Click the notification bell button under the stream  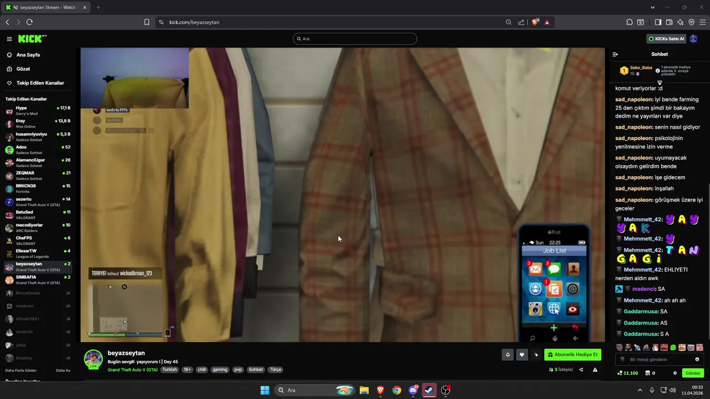coord(507,355)
